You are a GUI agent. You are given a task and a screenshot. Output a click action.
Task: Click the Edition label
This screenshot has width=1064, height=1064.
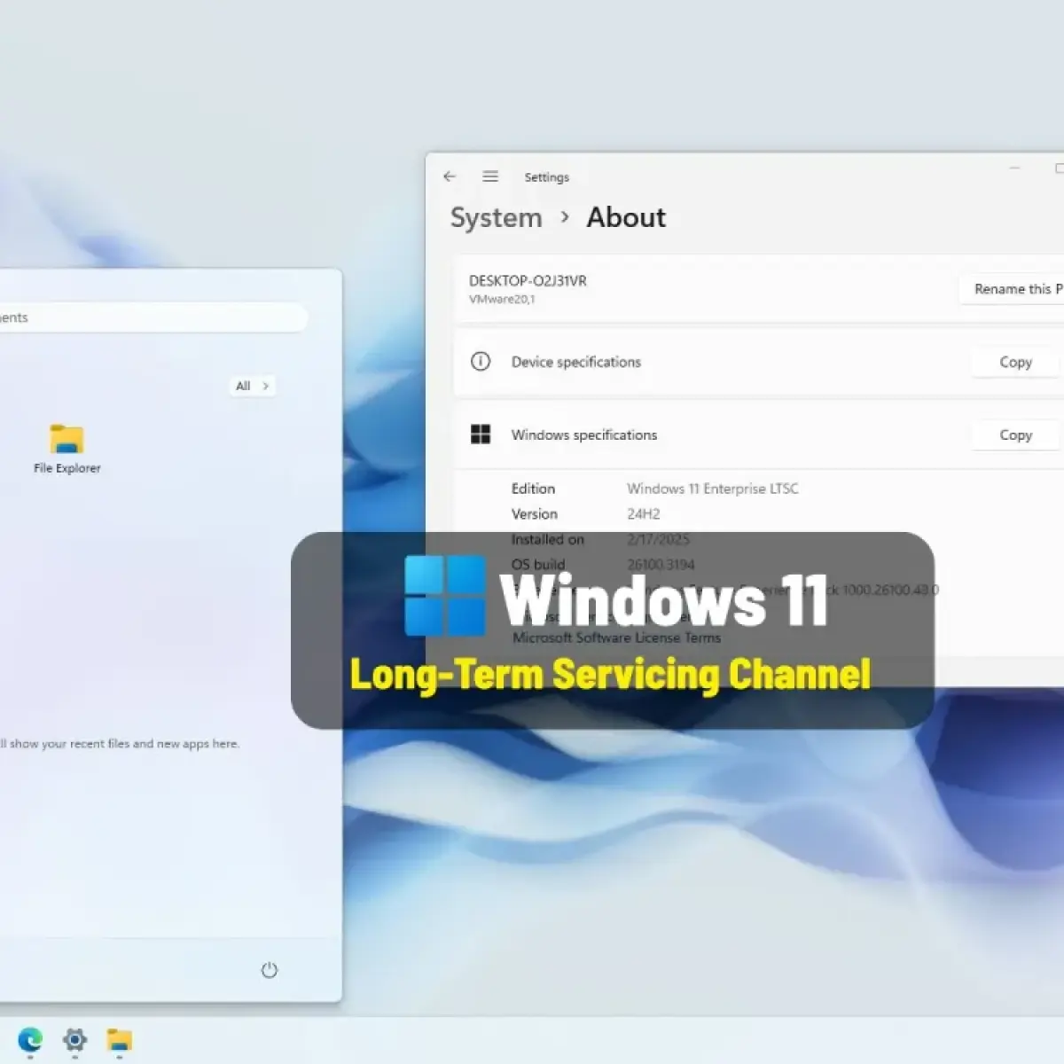tap(533, 489)
